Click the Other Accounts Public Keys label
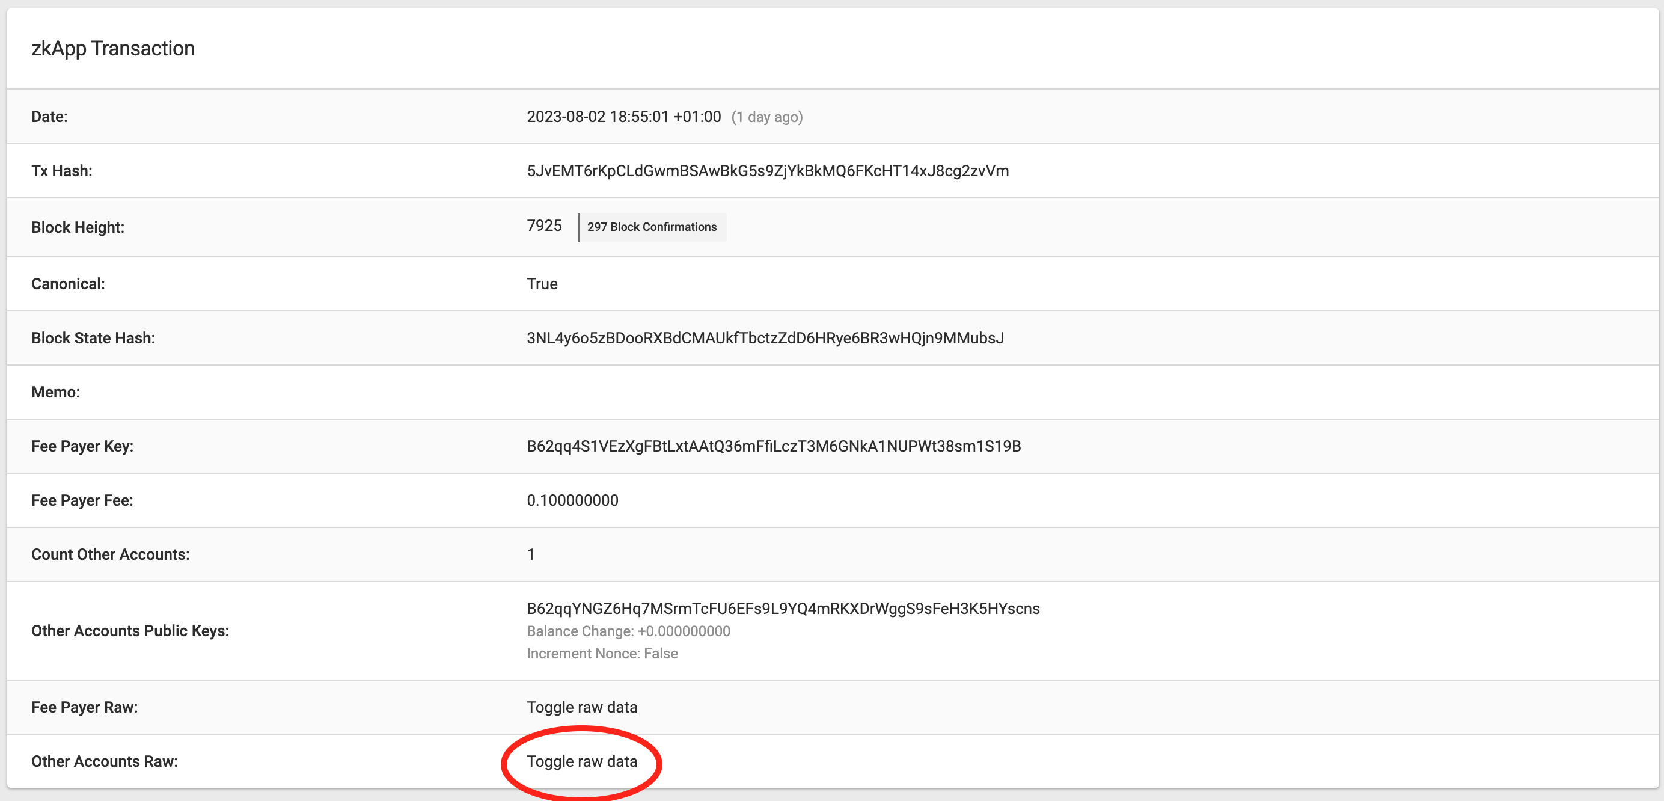Screen dimensions: 1664x801 click(x=130, y=630)
